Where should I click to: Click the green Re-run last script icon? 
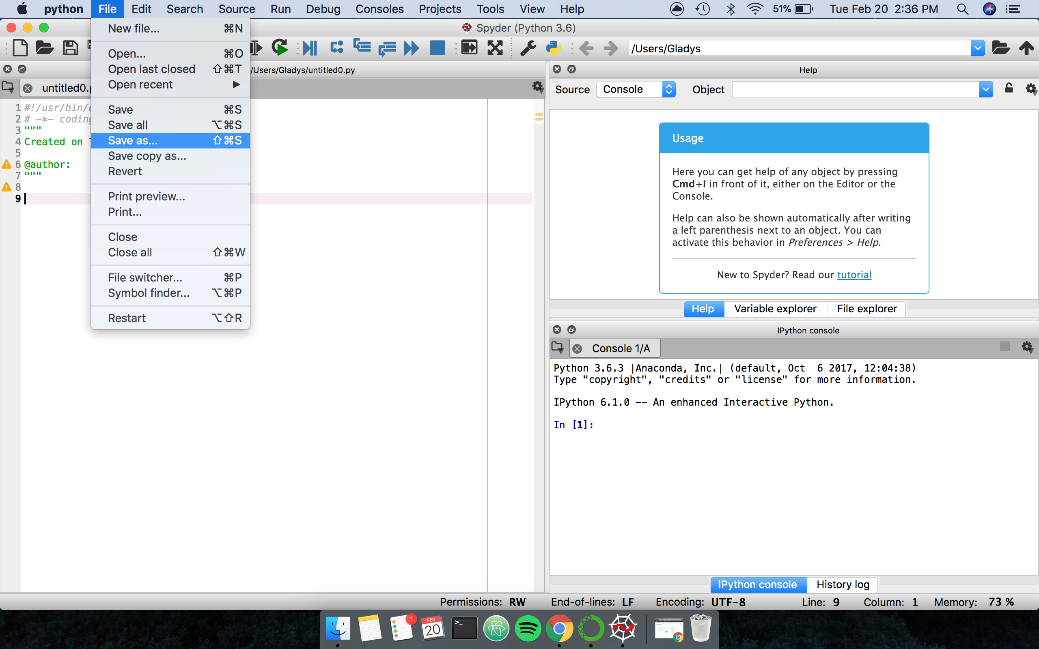click(280, 47)
